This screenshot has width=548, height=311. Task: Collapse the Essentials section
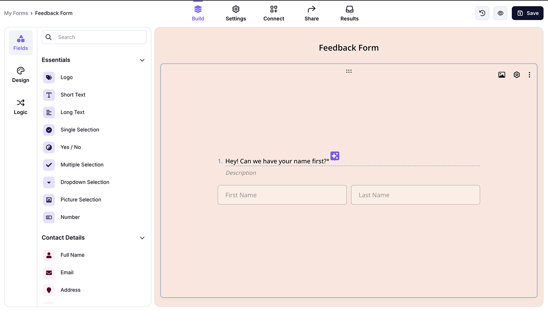pyautogui.click(x=142, y=60)
